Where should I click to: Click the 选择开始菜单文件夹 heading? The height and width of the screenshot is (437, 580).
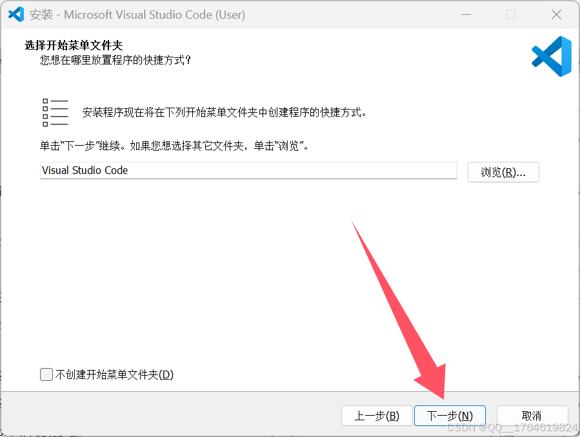click(x=74, y=45)
